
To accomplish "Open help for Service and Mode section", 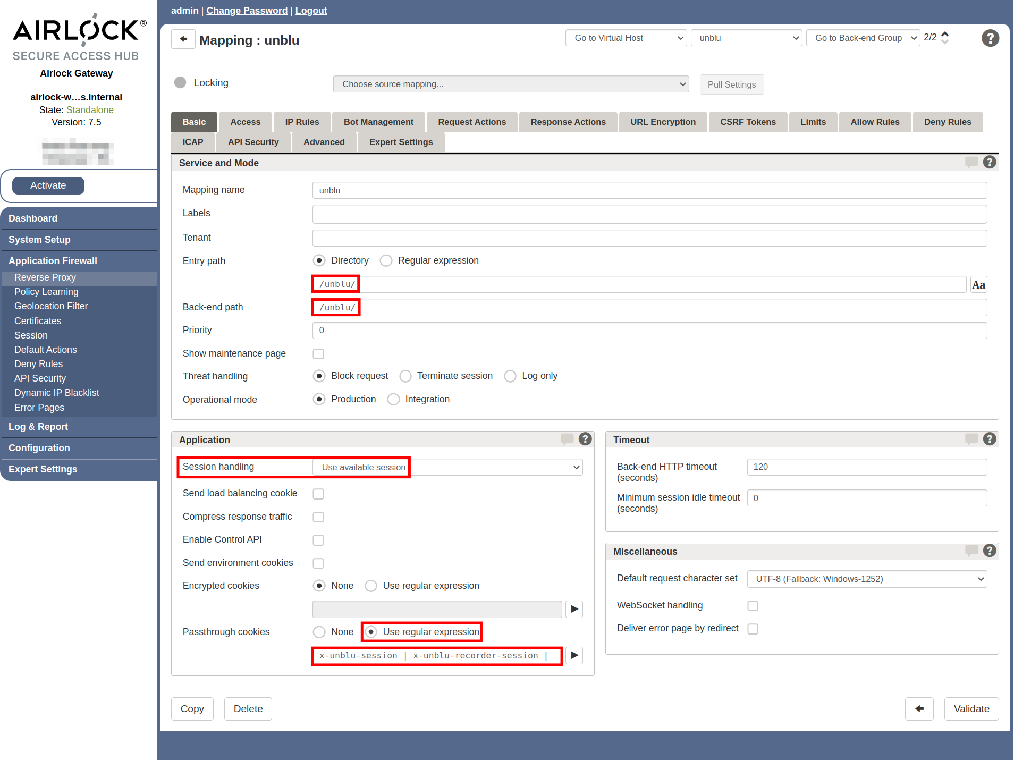I will (989, 163).
